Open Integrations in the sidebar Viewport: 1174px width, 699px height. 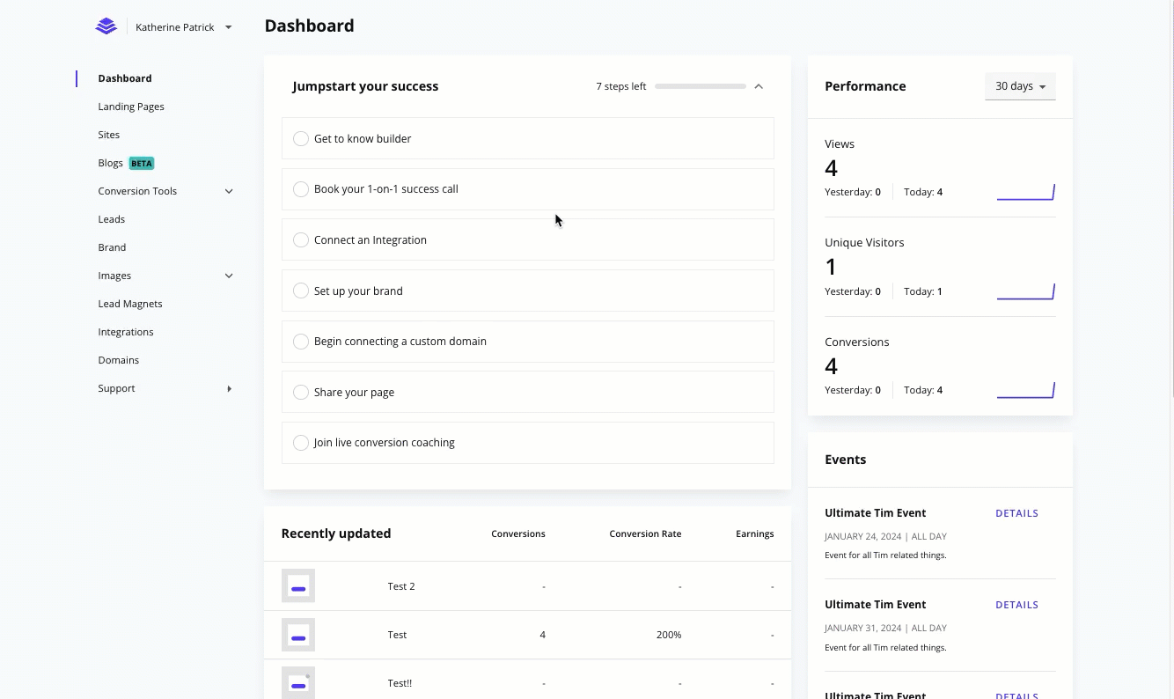coord(126,332)
